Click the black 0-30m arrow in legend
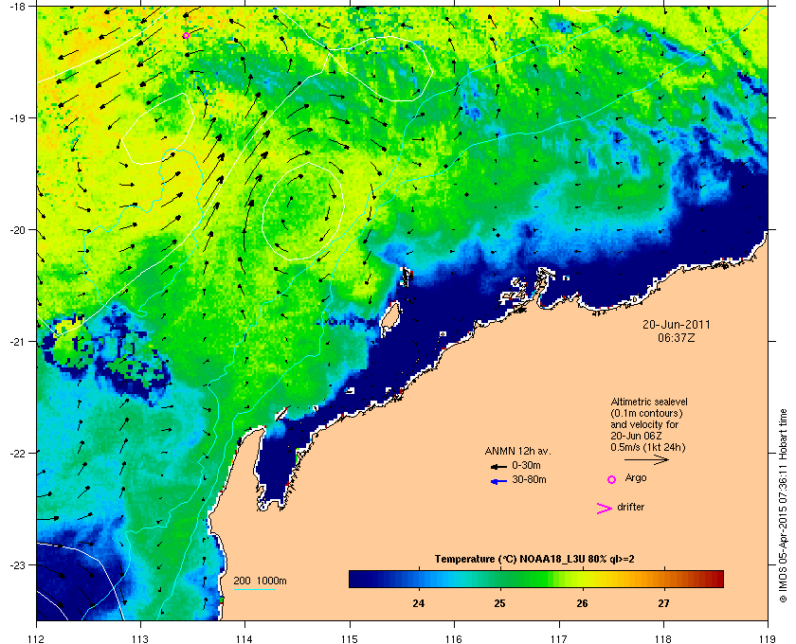Viewport: 796px width, 644px height. point(498,466)
